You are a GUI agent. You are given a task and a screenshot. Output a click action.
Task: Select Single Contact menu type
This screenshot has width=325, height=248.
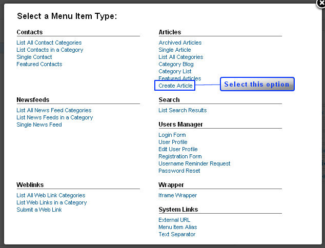tap(34, 57)
